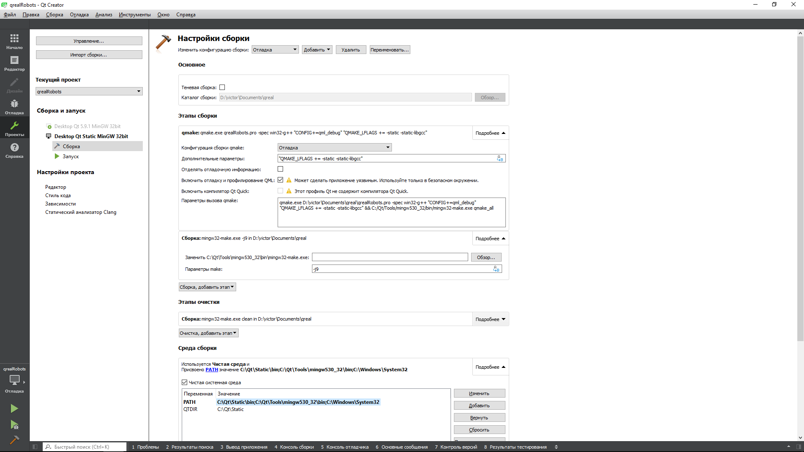Click QML debugging warning icon
804x452 pixels.
[x=289, y=180]
